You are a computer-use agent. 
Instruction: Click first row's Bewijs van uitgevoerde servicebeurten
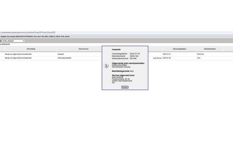[x=18, y=54]
